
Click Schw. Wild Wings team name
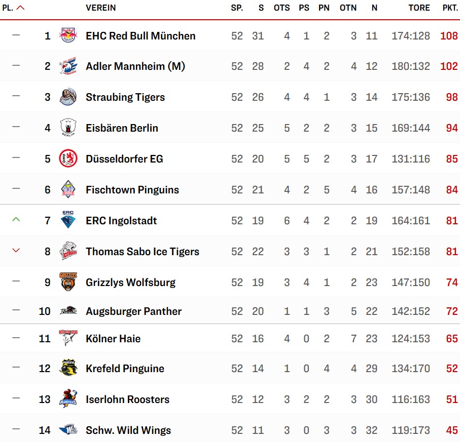click(x=128, y=430)
